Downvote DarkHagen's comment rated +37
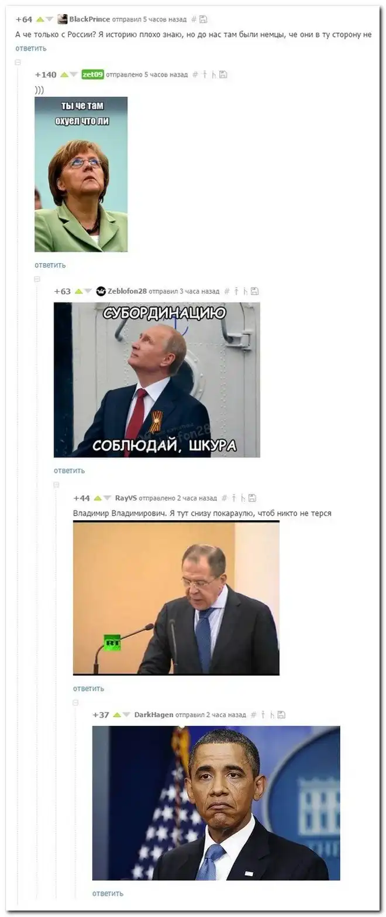This screenshot has height=917, width=386. tap(126, 715)
